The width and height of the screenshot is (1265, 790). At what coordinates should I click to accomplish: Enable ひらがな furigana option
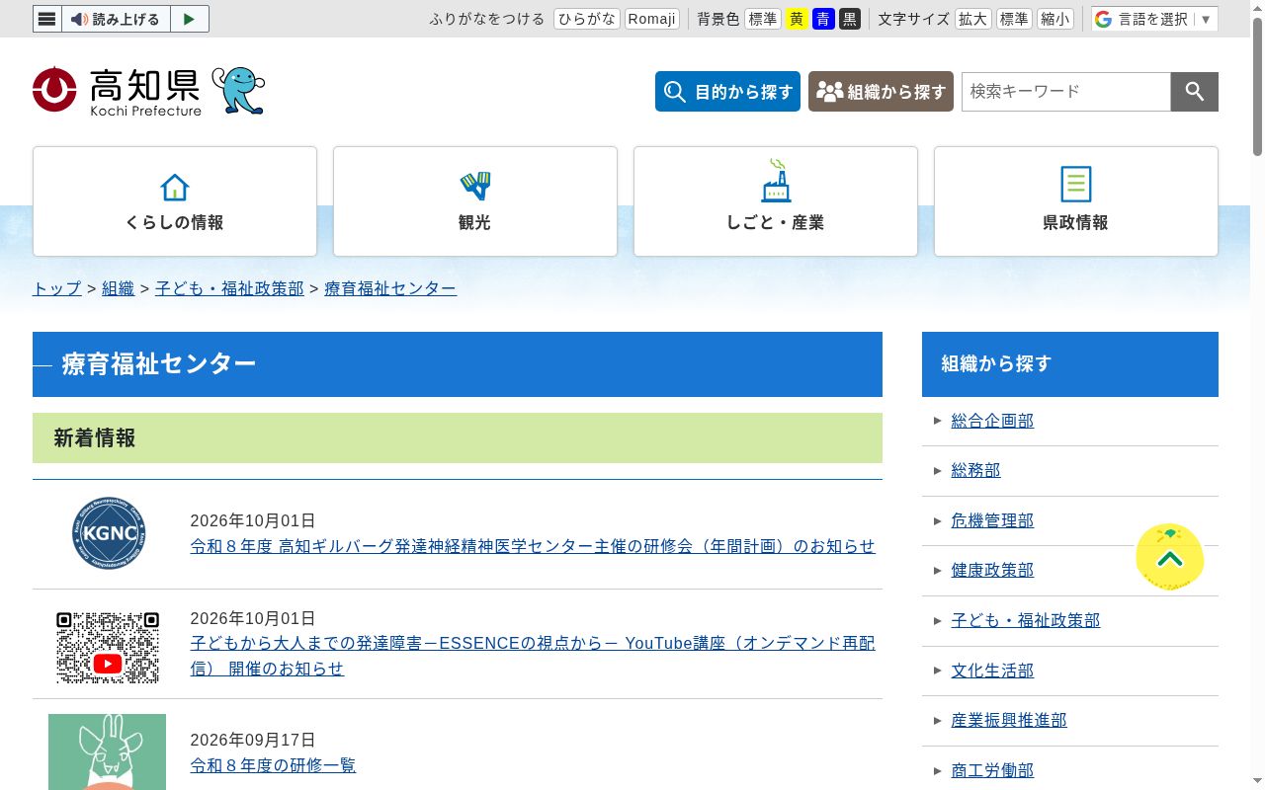[587, 19]
